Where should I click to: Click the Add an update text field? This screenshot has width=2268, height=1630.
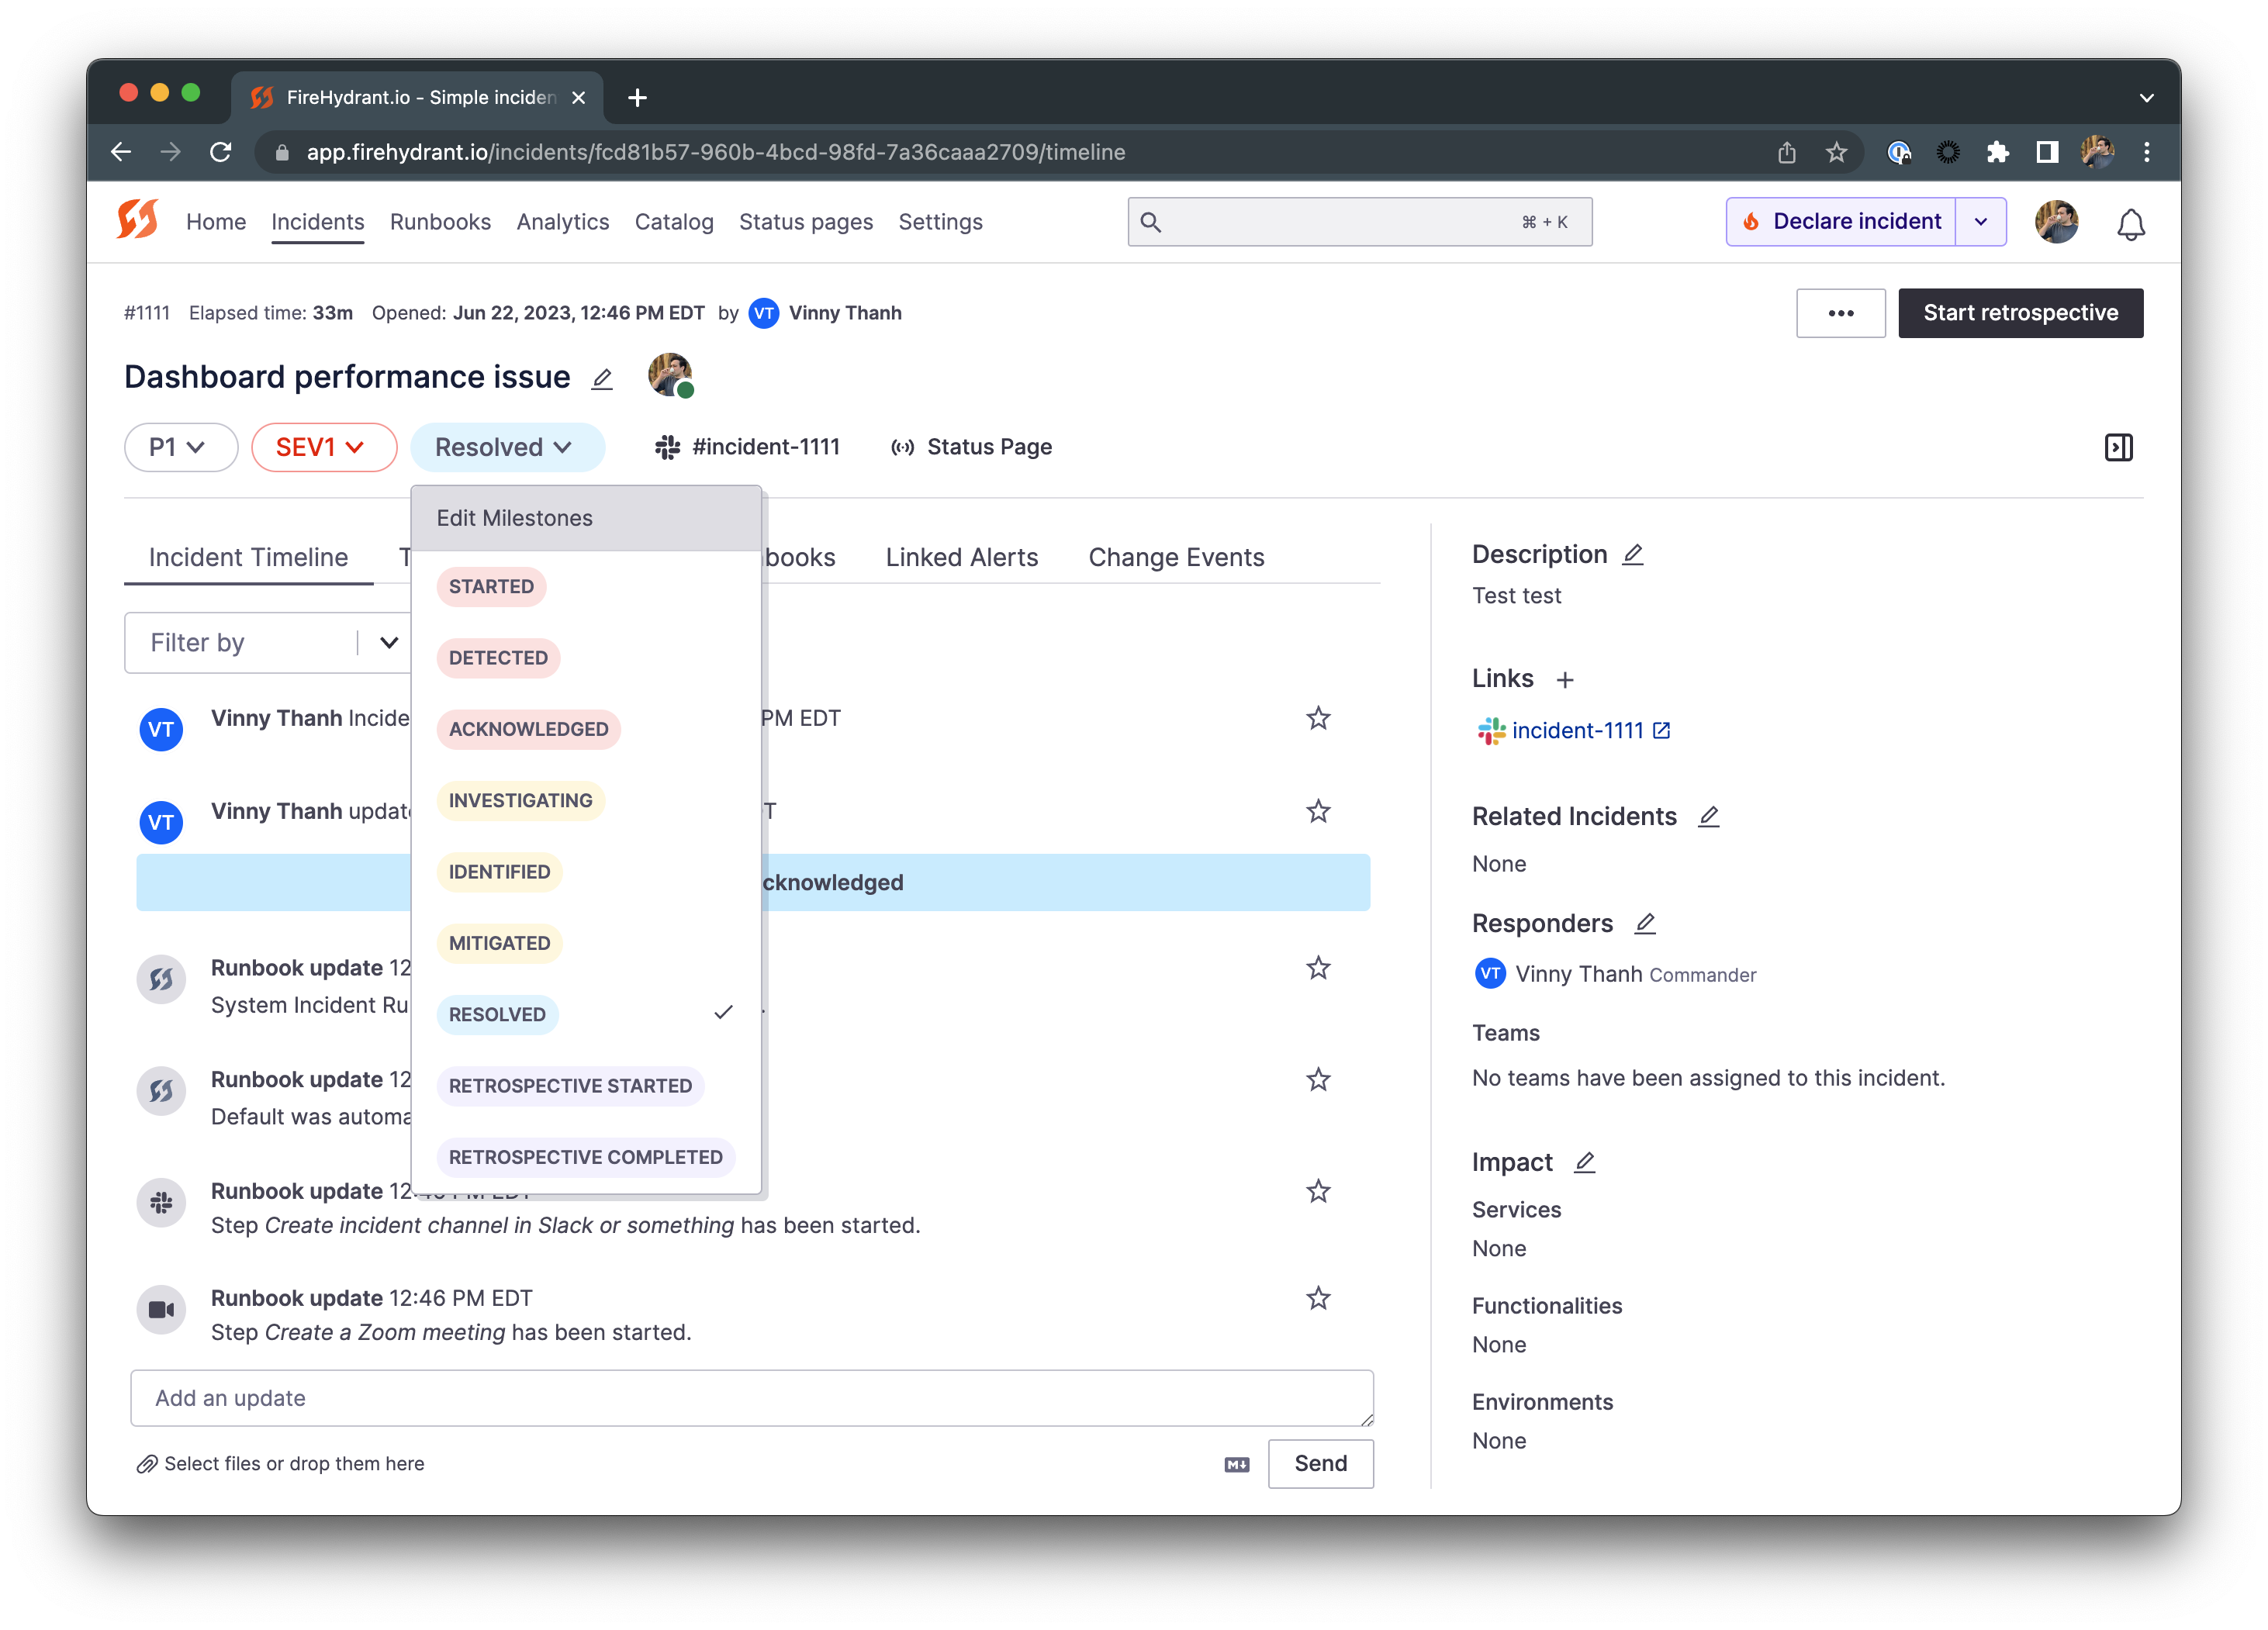click(751, 1398)
